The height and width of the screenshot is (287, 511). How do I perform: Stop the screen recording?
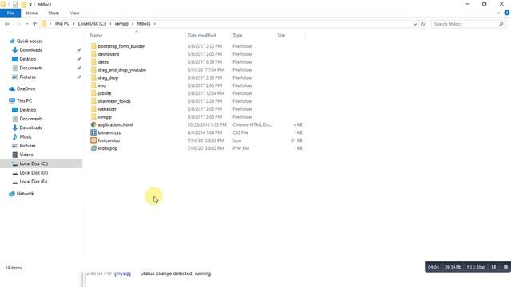[x=505, y=267]
